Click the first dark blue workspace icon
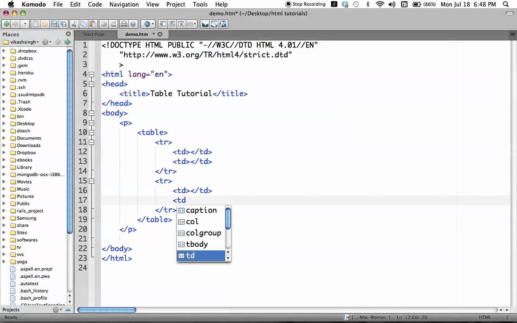 (205, 24)
